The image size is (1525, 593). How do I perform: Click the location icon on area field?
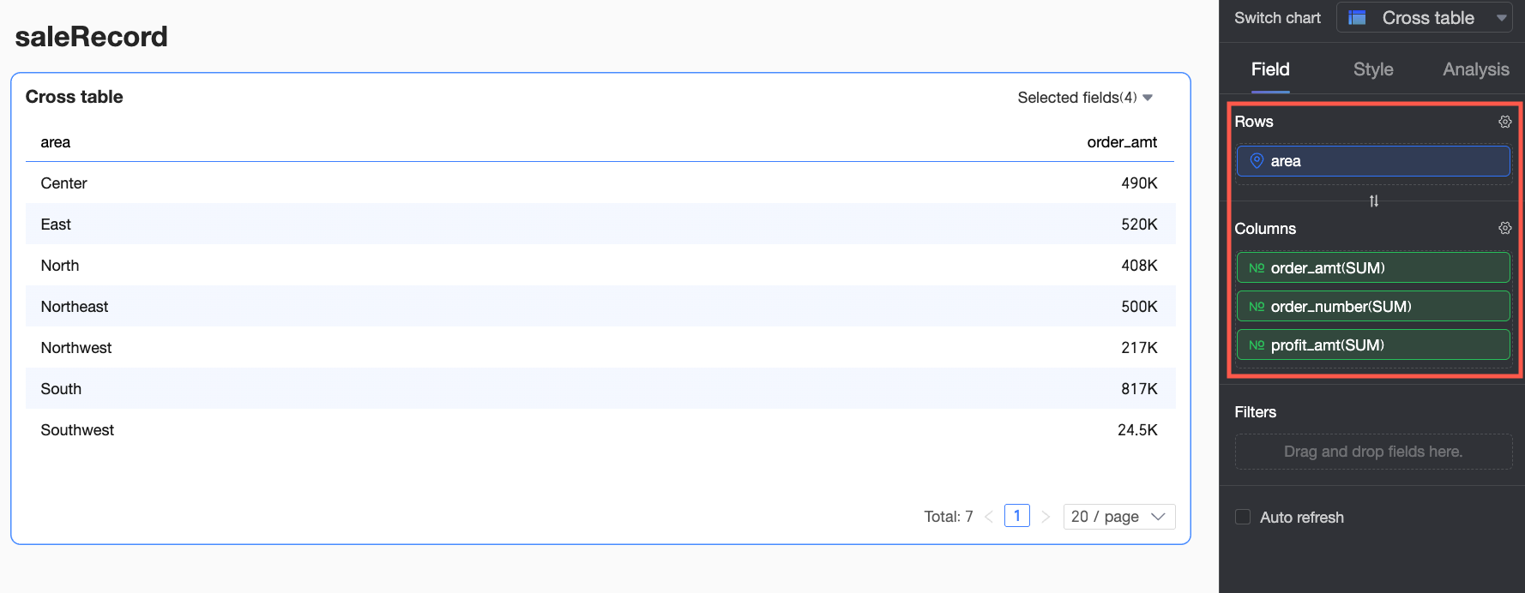pos(1257,161)
